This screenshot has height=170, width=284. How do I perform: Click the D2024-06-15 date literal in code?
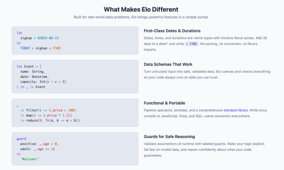pyautogui.click(x=48, y=38)
